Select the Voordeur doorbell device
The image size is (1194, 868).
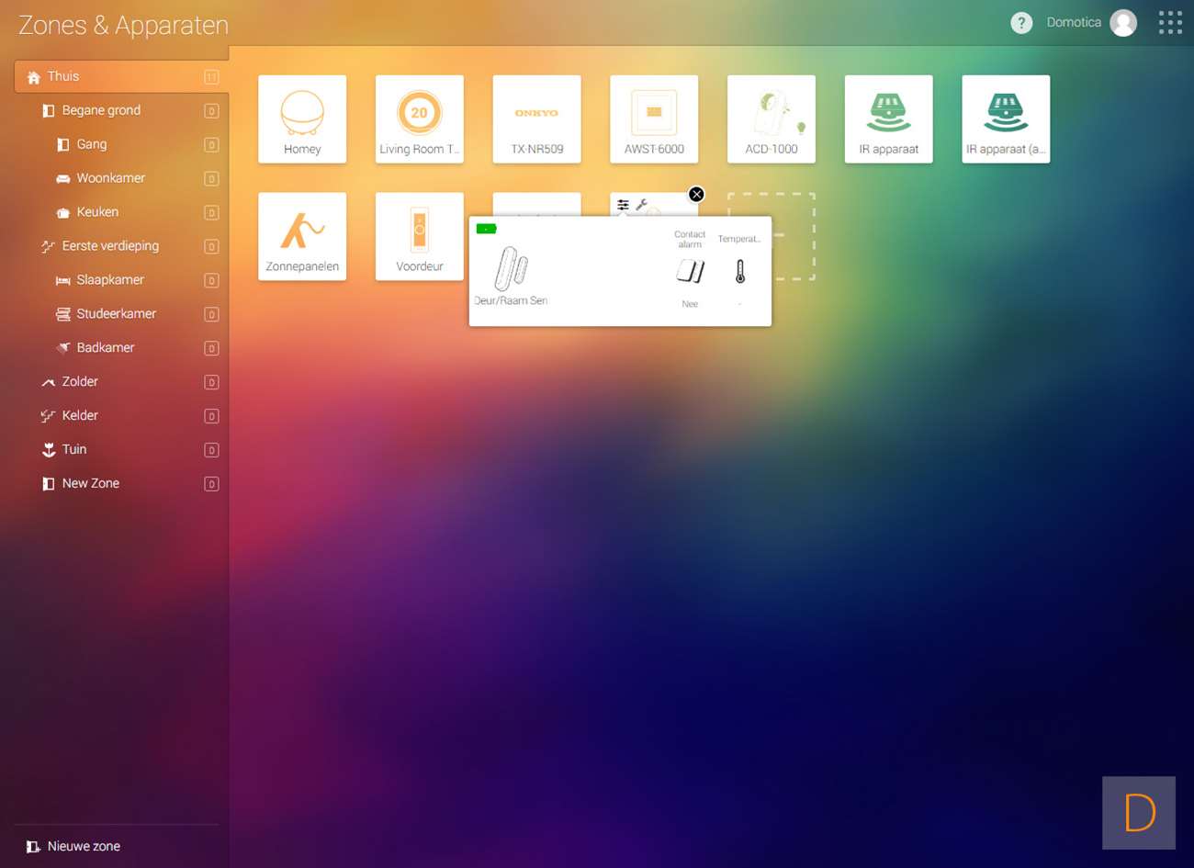pyautogui.click(x=420, y=236)
